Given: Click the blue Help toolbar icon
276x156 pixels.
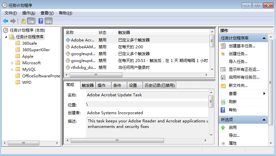Looking at the screenshot, I should pyautogui.click(x=41, y=21).
